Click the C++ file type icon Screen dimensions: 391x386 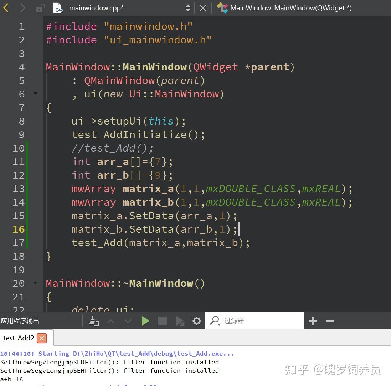click(x=58, y=8)
